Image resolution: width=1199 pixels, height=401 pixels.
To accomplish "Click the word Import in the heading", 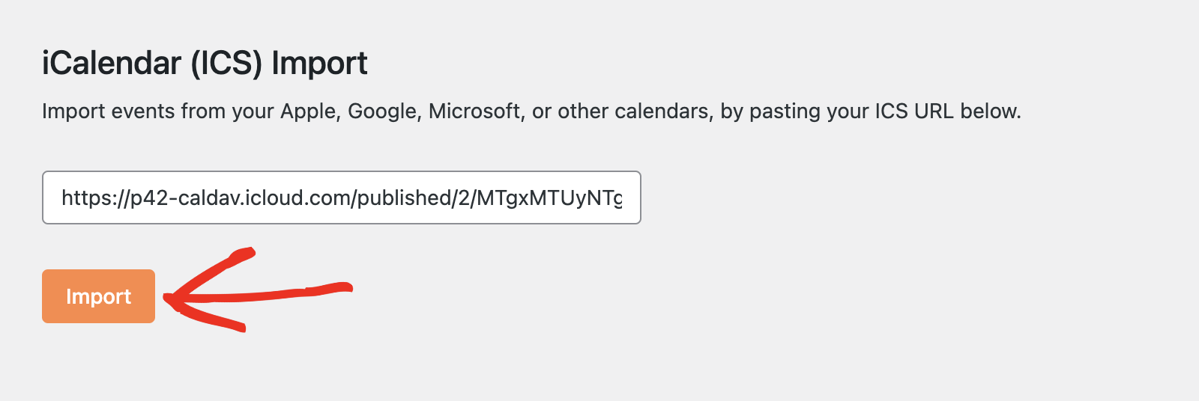I will point(319,64).
